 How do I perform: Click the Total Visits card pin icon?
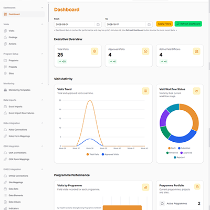pyautogui.click(x=94, y=51)
